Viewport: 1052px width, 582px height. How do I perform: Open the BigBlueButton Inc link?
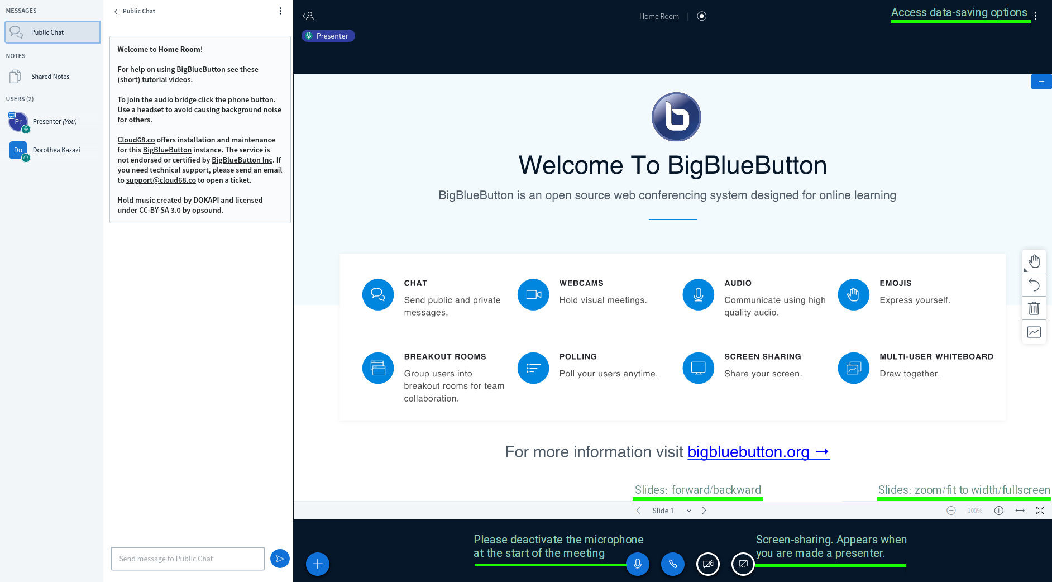[x=242, y=160]
